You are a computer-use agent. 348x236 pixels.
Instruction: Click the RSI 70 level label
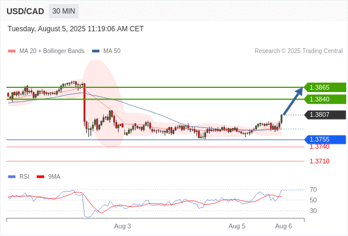click(x=313, y=189)
